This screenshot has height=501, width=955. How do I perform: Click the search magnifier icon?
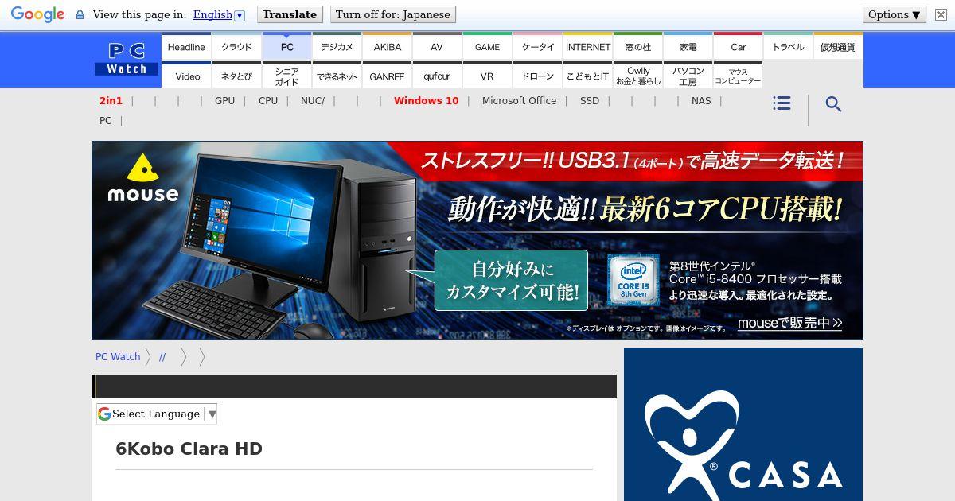833,104
